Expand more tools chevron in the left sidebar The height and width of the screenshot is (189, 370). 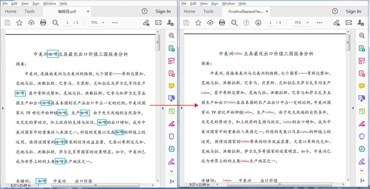[171, 171]
